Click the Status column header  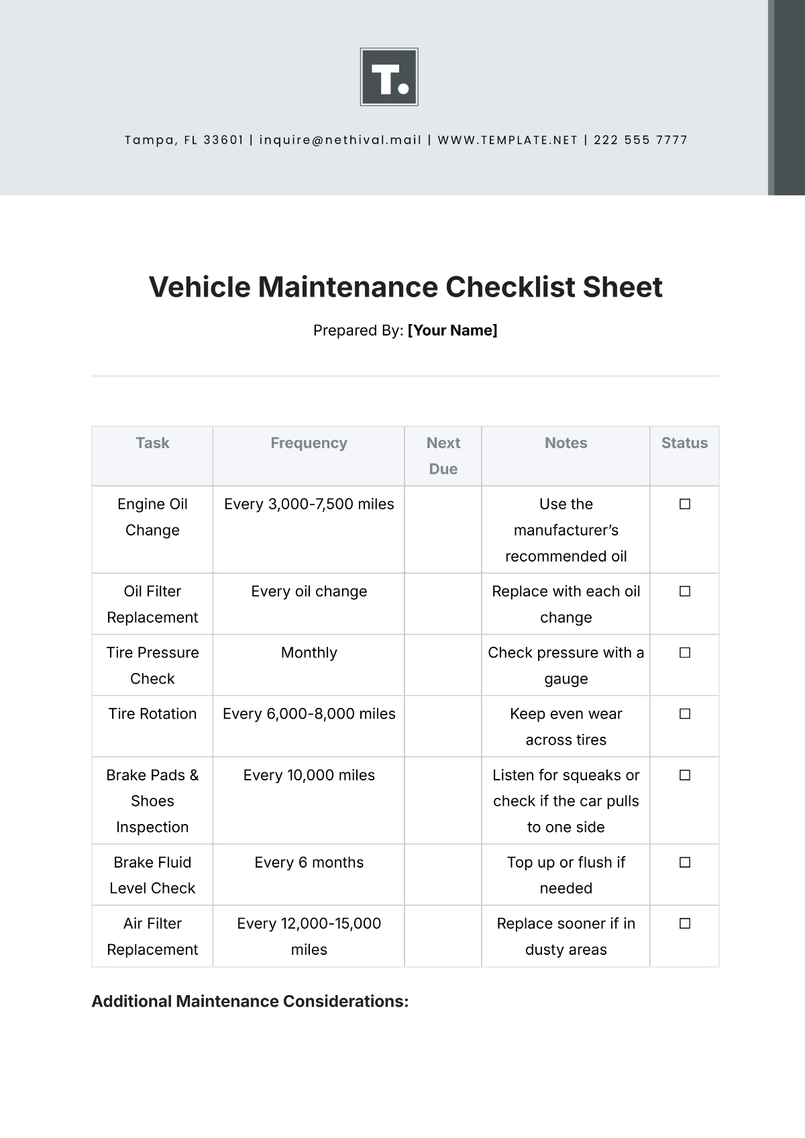click(684, 443)
